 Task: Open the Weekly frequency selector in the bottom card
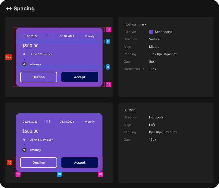coord(90,122)
